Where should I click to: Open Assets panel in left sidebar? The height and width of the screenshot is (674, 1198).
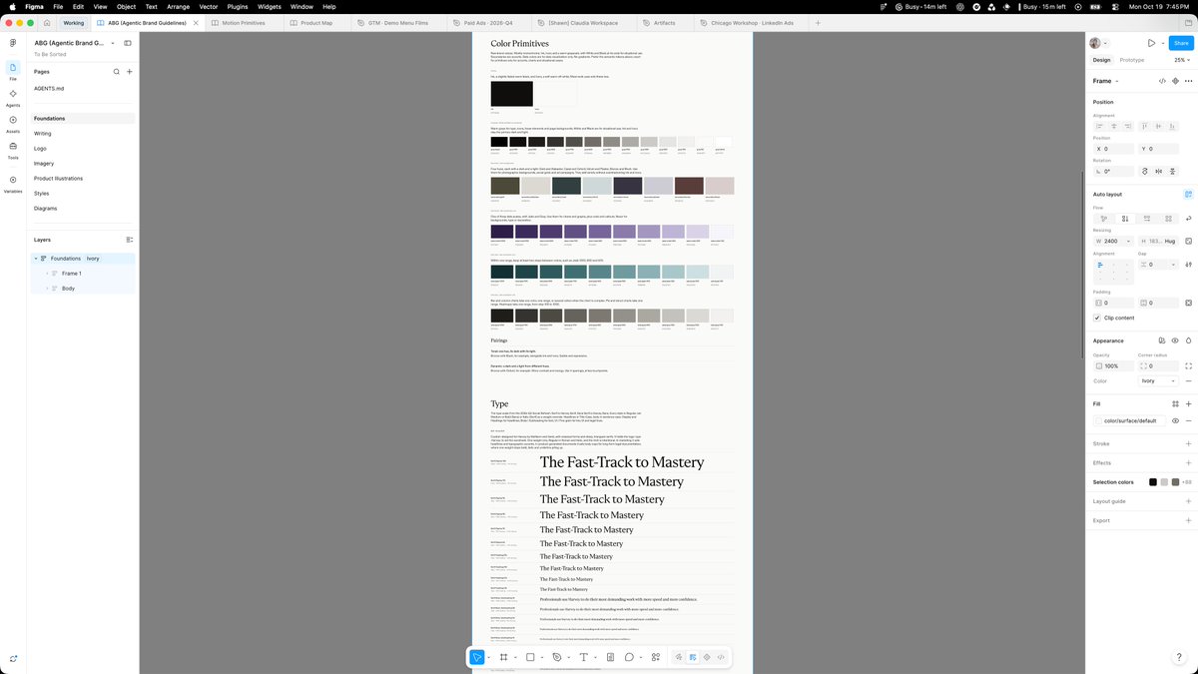pos(13,123)
